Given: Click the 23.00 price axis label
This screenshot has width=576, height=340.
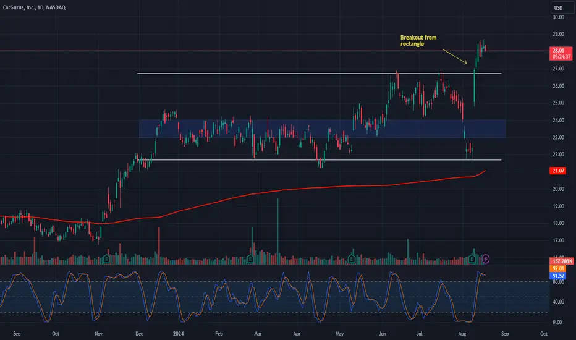Looking at the screenshot, I should [x=558, y=137].
